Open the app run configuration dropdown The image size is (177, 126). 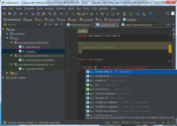(x=83, y=14)
